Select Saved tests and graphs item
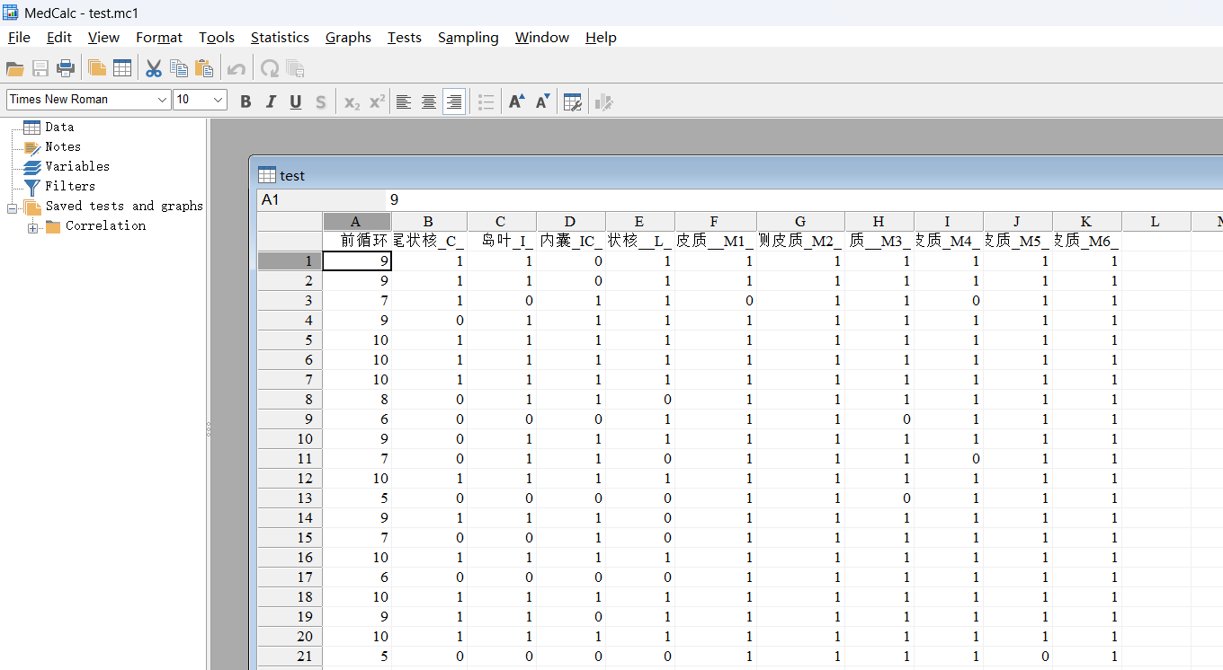Viewport: 1223px width, 670px height. coord(124,207)
